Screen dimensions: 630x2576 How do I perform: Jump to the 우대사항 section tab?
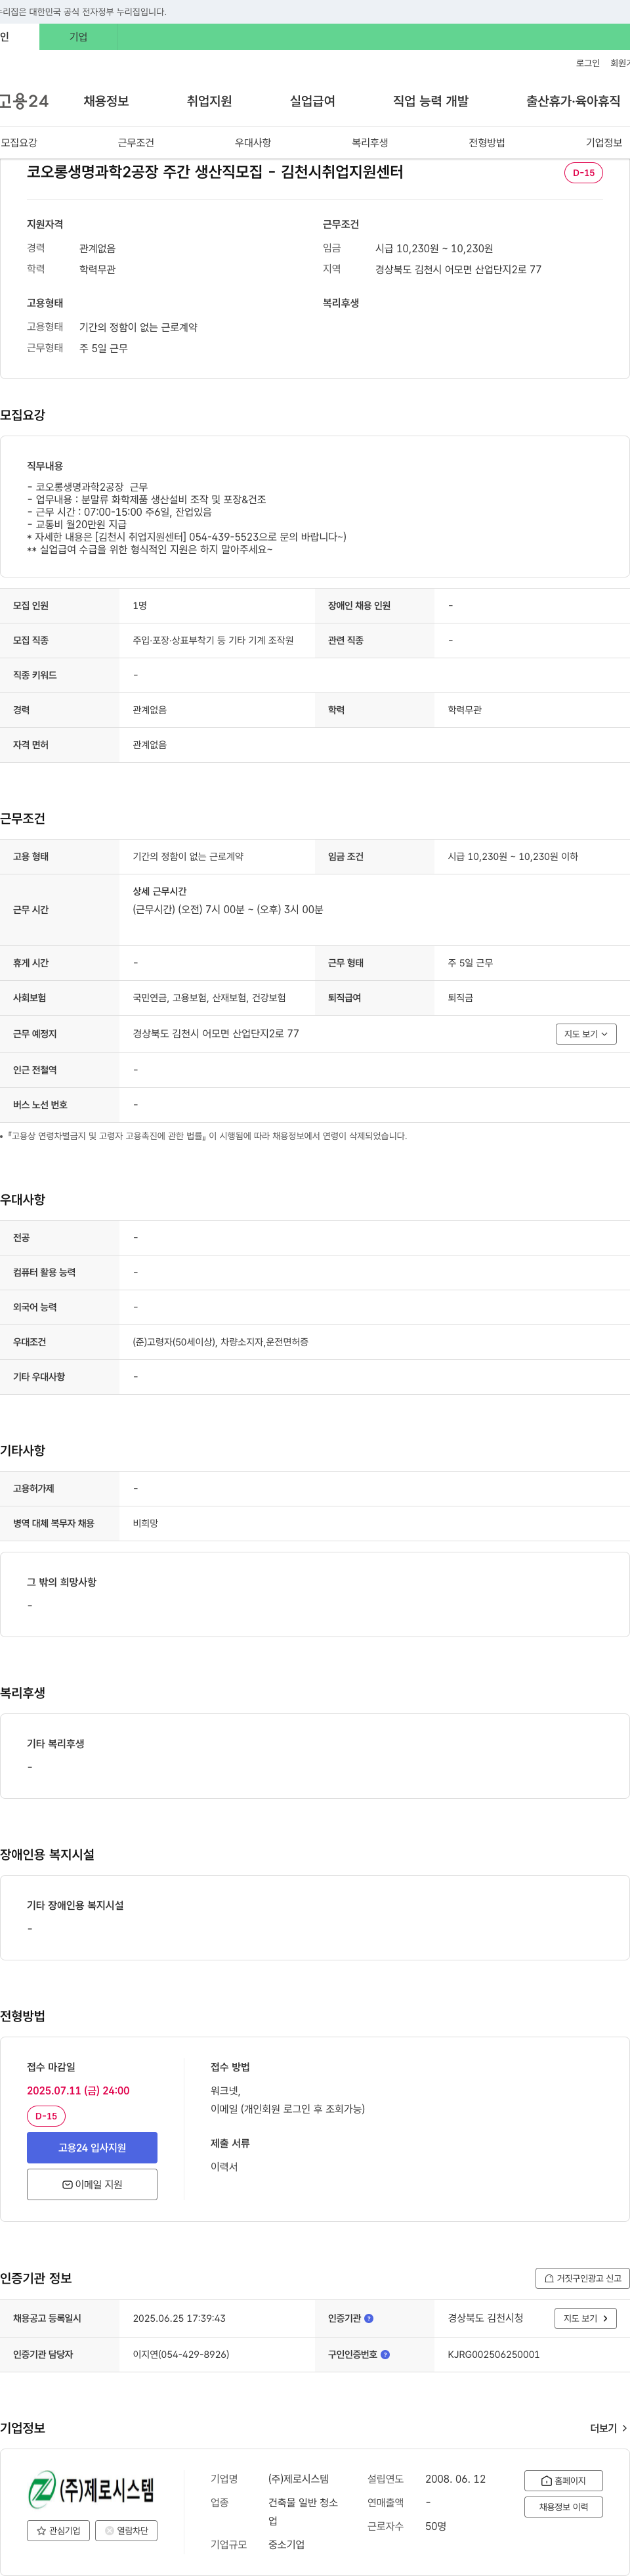[253, 143]
